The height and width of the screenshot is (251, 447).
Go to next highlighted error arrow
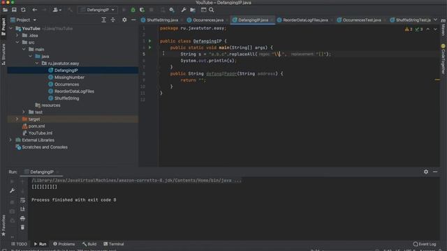435,29
